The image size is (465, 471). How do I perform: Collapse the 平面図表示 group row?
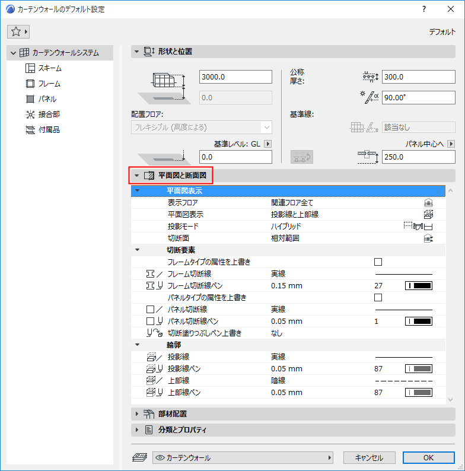[x=137, y=190]
